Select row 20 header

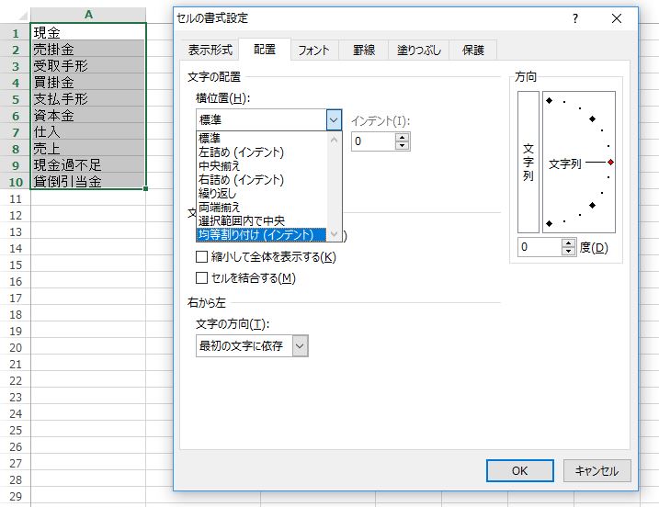coord(15,347)
